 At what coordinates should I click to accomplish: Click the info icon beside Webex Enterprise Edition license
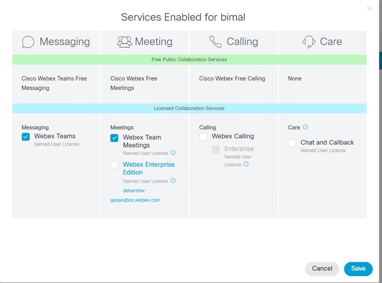(173, 181)
